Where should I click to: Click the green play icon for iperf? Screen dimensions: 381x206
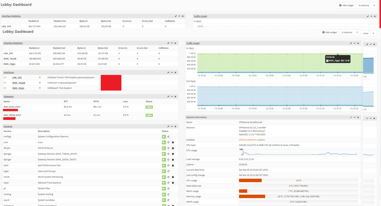(164, 166)
